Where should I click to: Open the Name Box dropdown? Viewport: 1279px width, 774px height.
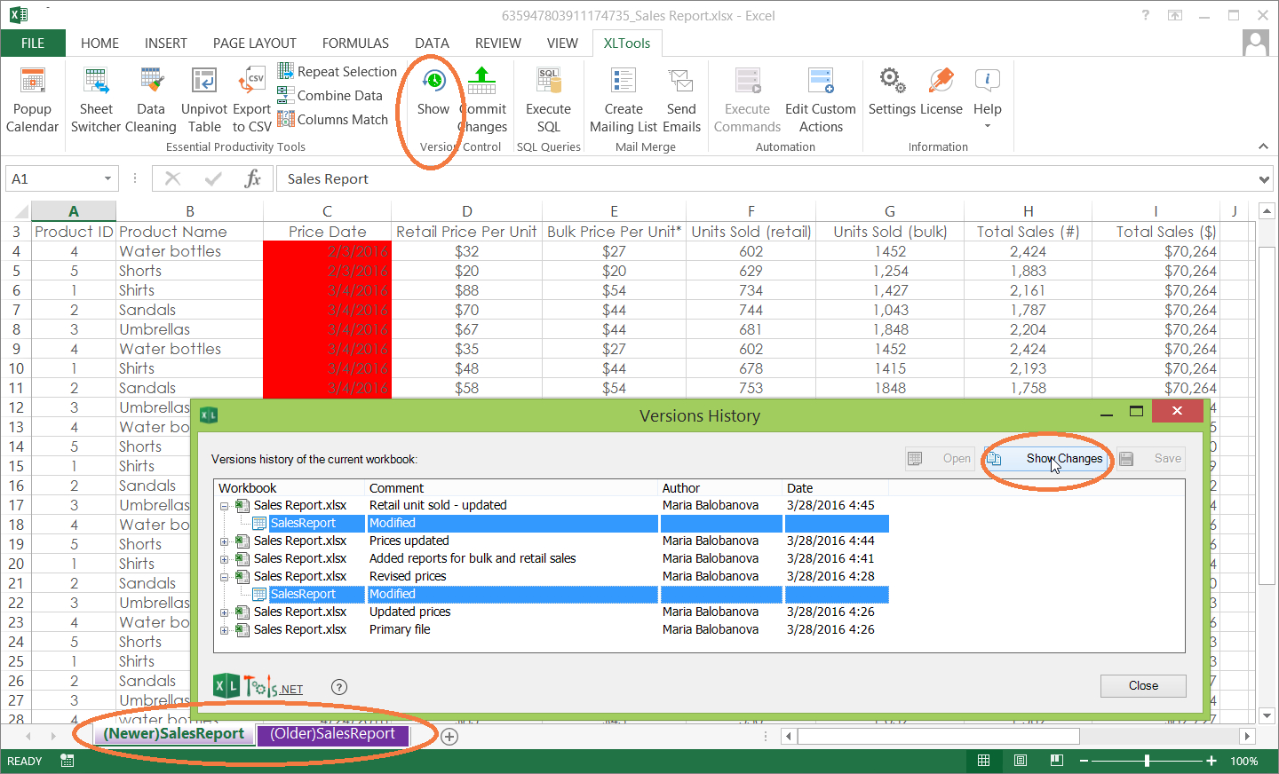coord(107,178)
